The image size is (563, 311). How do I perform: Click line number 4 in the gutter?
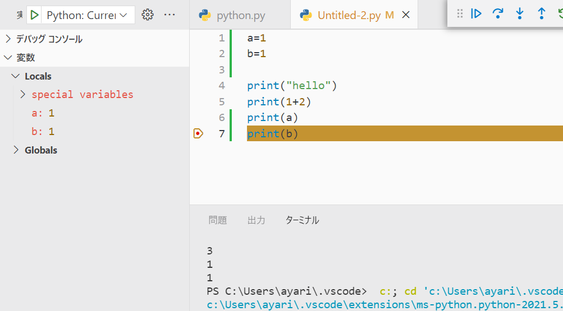(x=222, y=86)
